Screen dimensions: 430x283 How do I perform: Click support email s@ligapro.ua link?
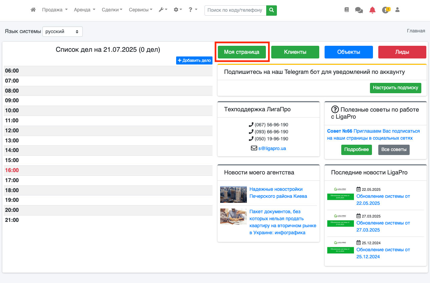pyautogui.click(x=272, y=148)
